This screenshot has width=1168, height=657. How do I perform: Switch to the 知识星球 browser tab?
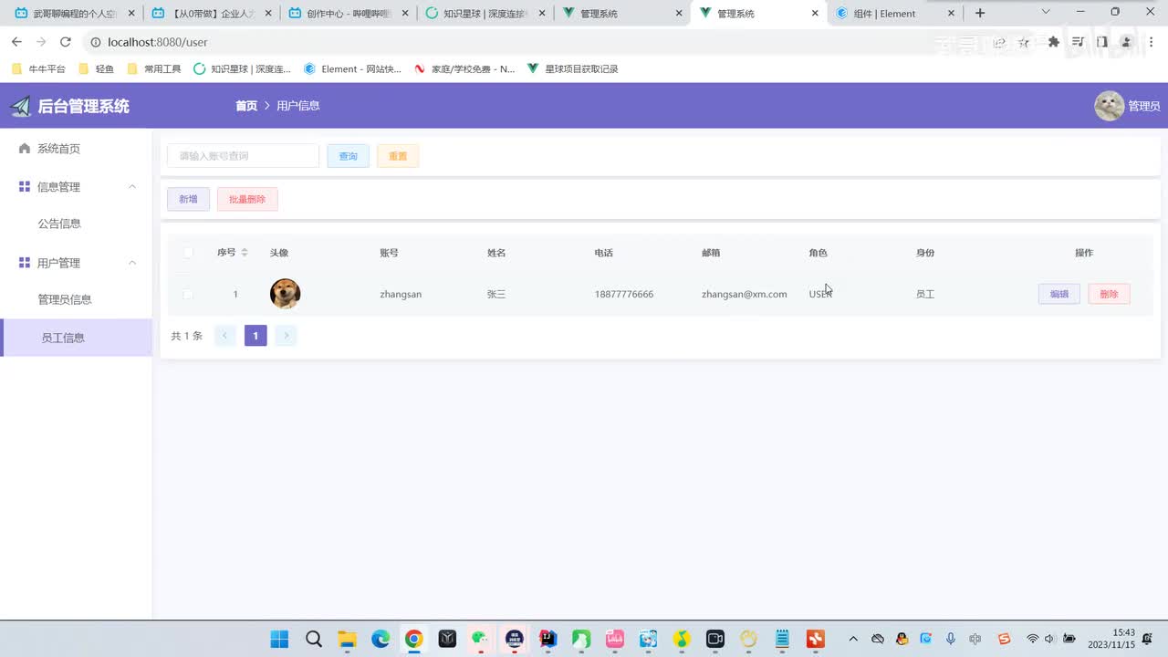click(x=485, y=14)
